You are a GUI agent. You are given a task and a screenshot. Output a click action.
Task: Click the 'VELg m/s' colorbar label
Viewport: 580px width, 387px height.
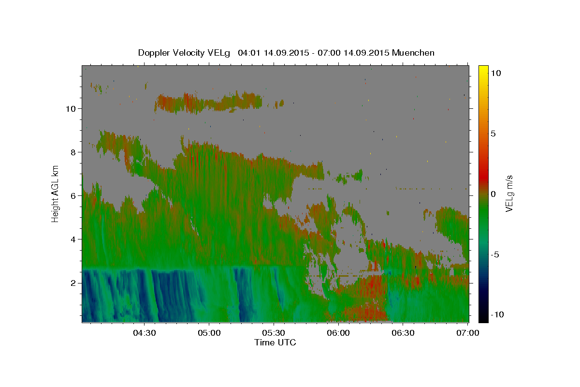coord(509,193)
